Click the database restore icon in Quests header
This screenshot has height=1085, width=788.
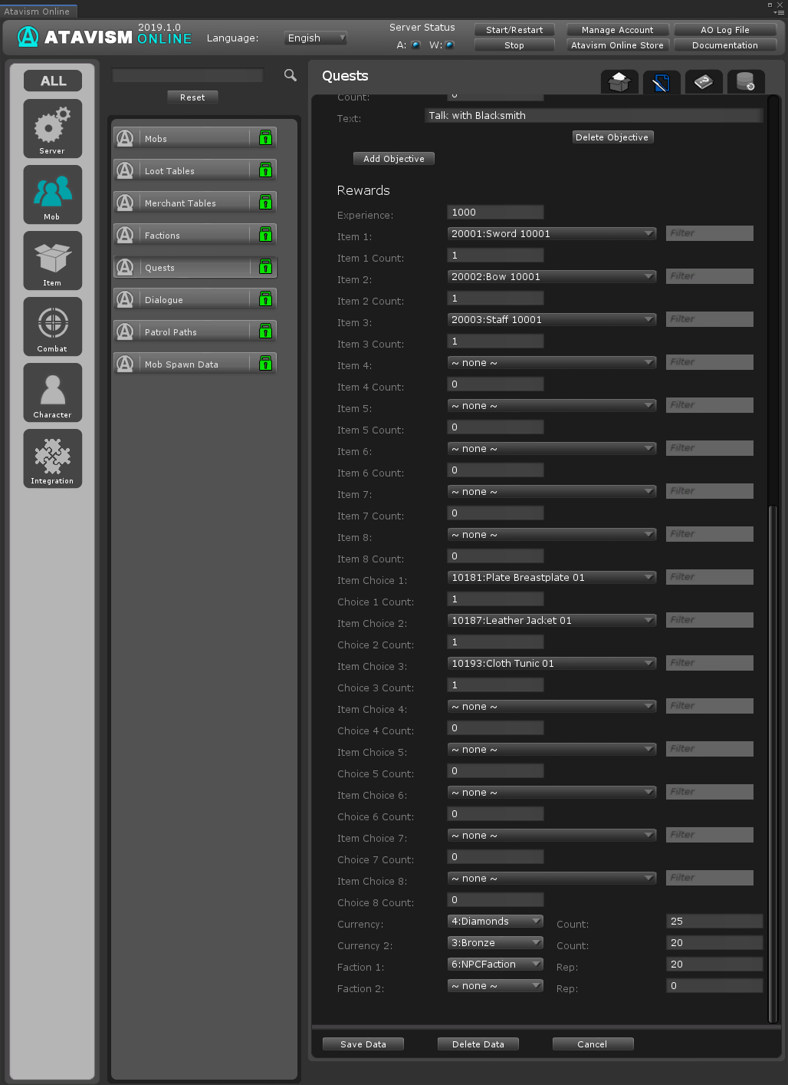[745, 81]
